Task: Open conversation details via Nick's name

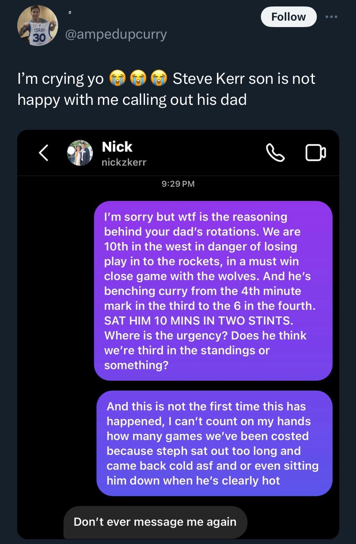Action: coord(117,147)
